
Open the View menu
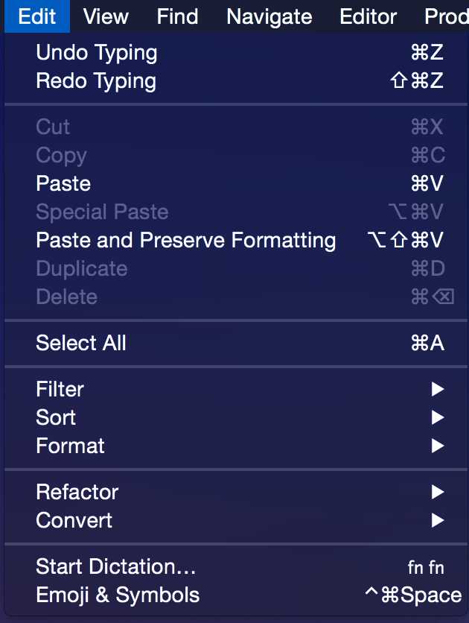106,16
